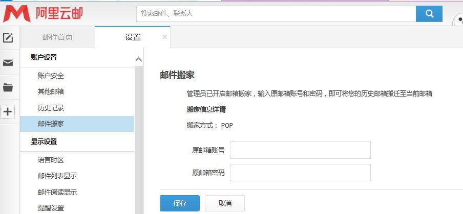Screen dimensions: 463x214
Task: Click the avatar icon at top right
Action: [458, 20]
